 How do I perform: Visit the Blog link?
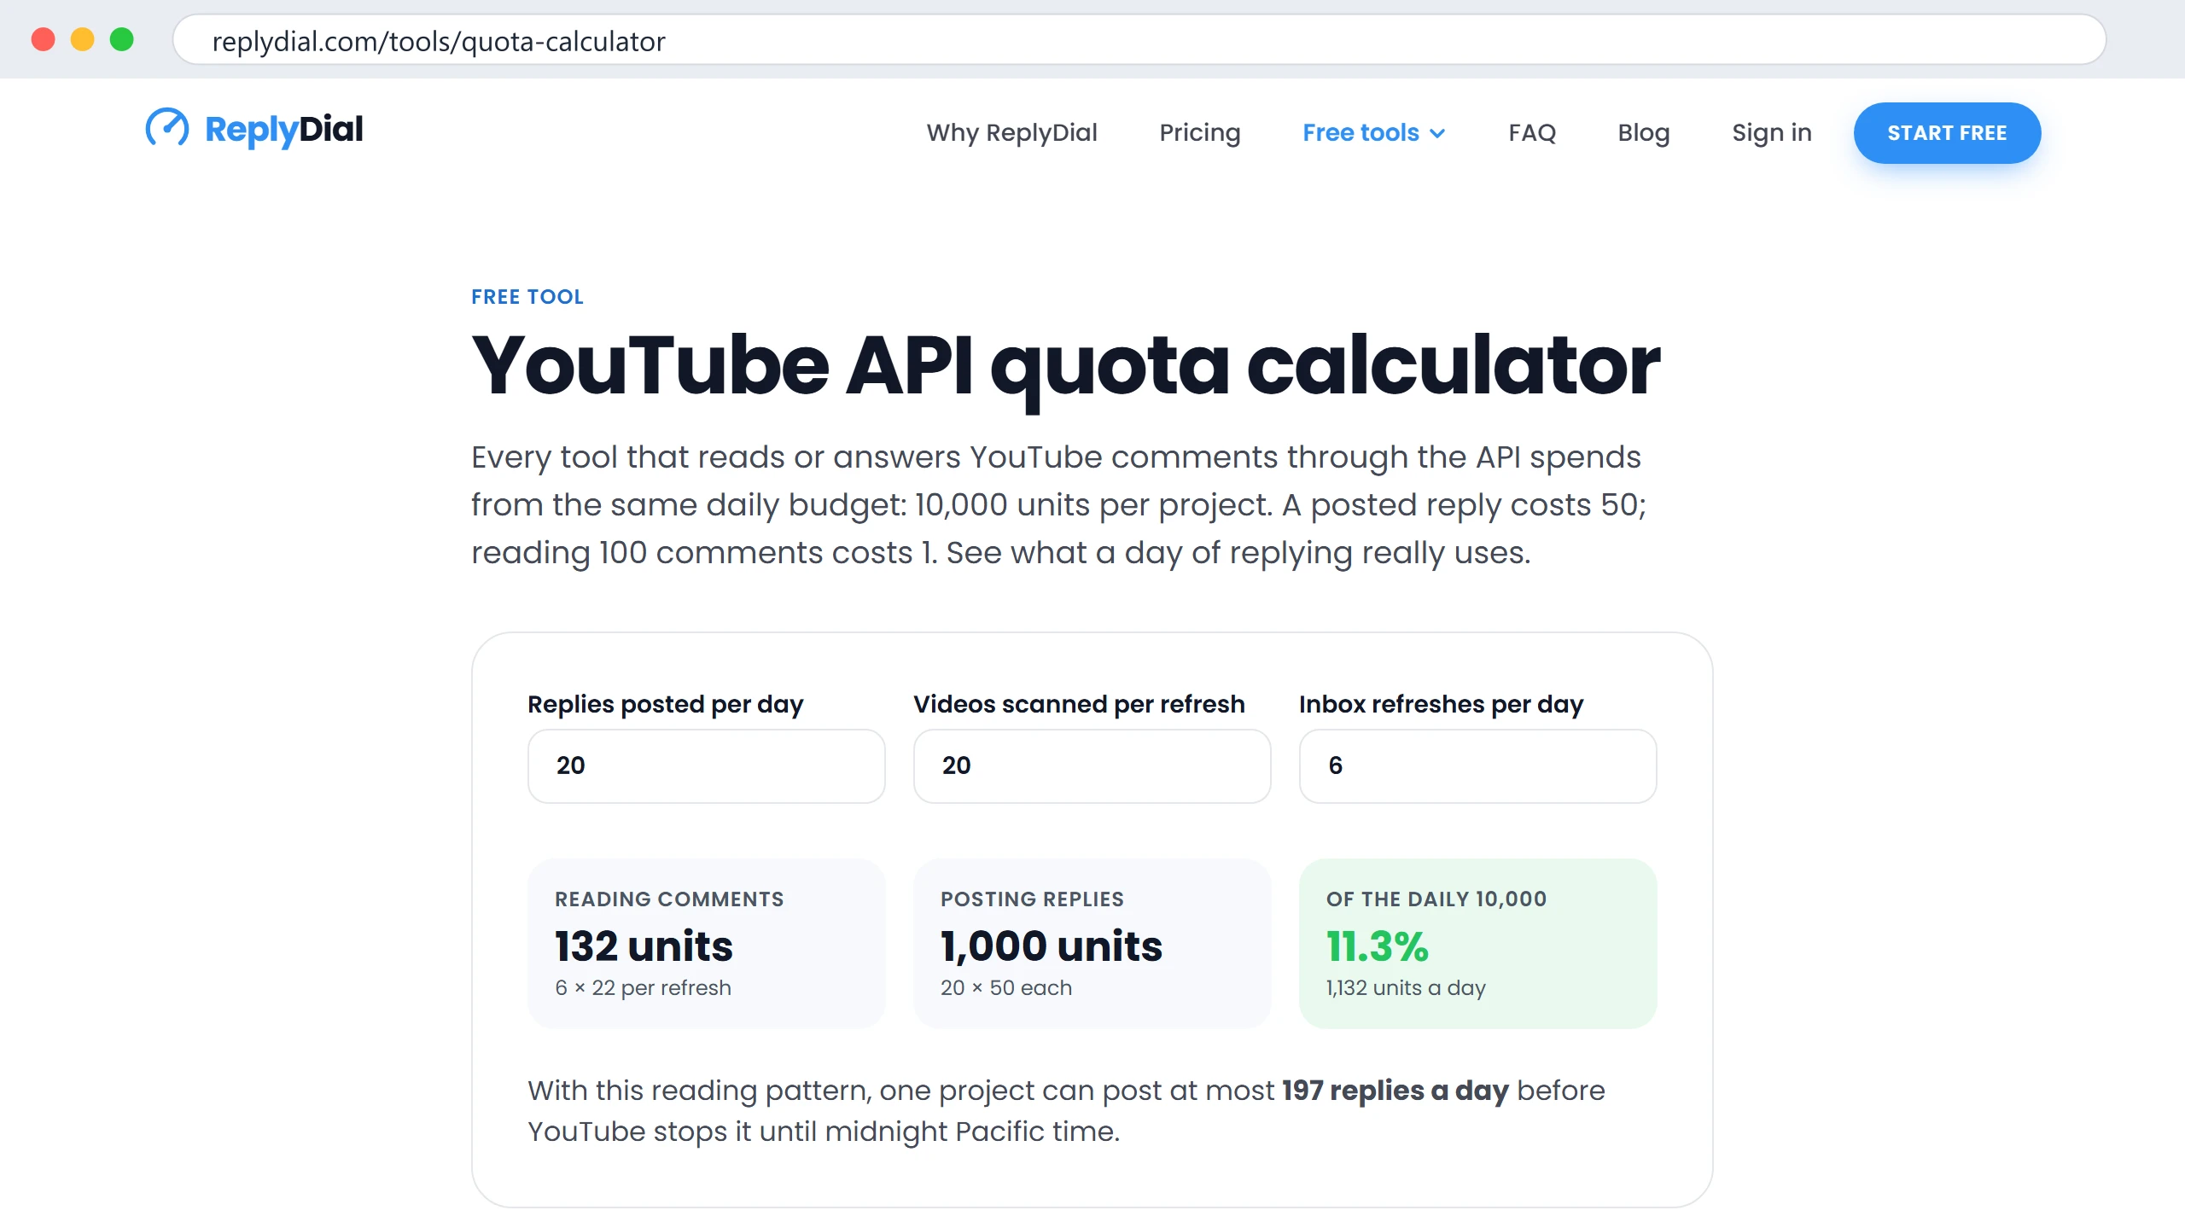click(x=1643, y=132)
